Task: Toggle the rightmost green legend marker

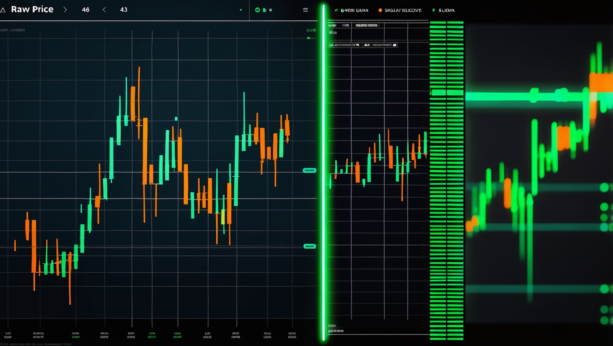Action: coord(434,10)
